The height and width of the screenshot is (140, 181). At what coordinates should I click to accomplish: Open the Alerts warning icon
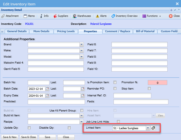[98, 16]
